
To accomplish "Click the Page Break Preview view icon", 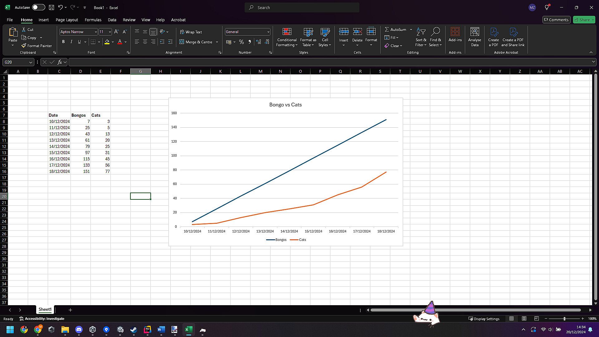I will [x=536, y=319].
